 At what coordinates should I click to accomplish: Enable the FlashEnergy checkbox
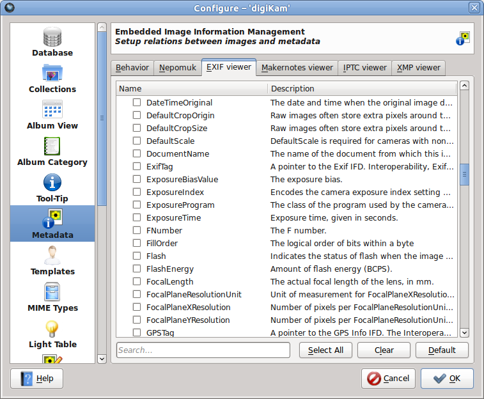137,269
